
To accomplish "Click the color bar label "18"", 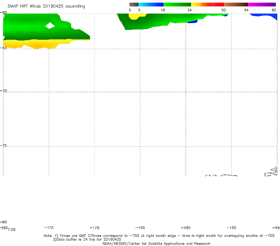I will (163, 10).
